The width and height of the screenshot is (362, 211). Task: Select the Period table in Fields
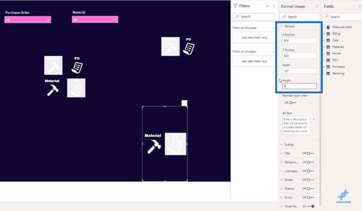tap(336, 53)
